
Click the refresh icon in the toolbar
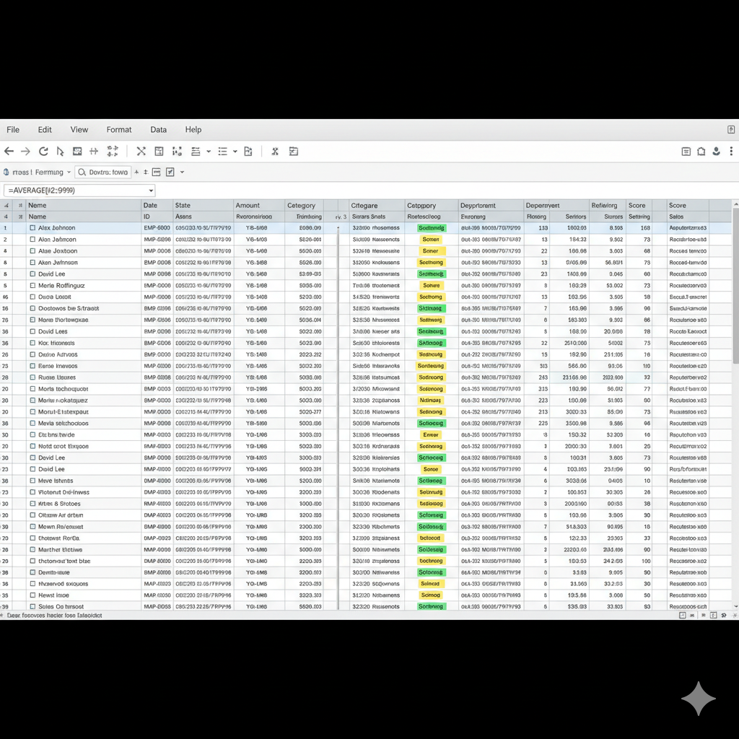[43, 152]
